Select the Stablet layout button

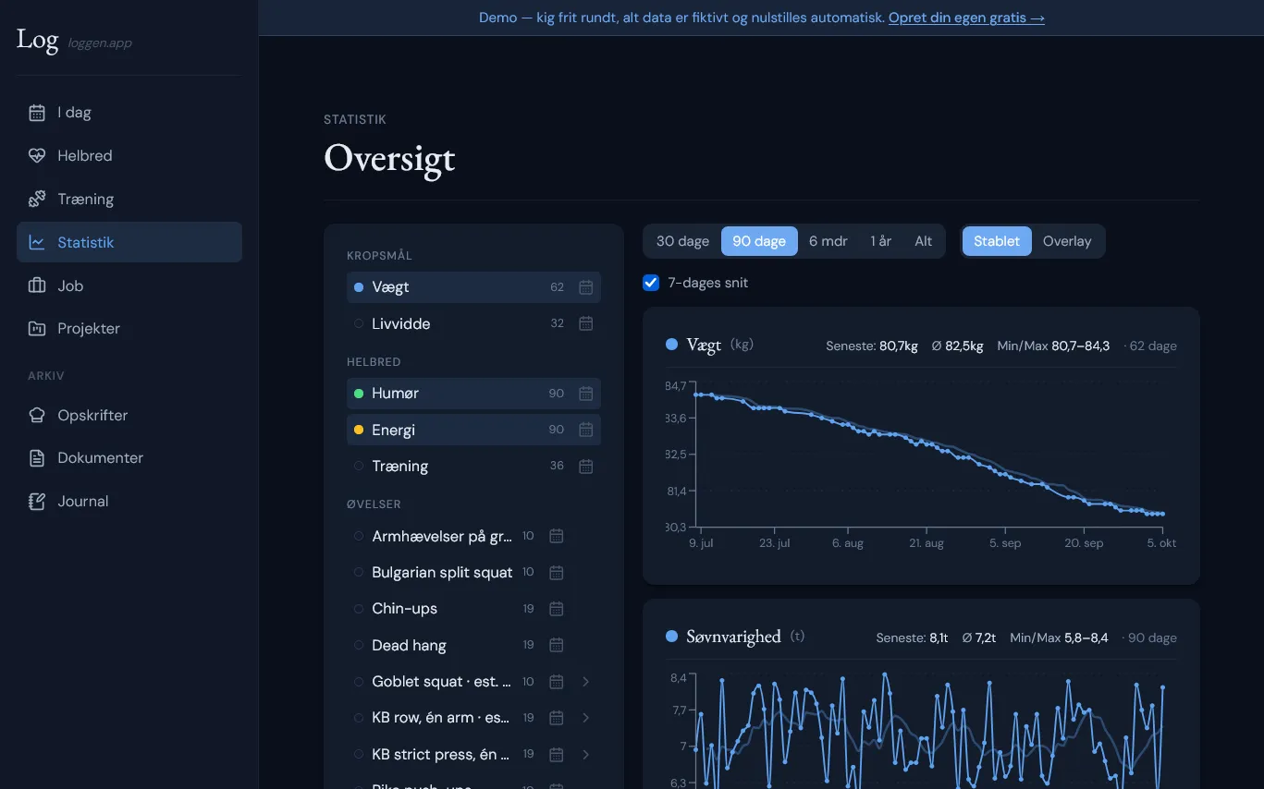tap(997, 241)
